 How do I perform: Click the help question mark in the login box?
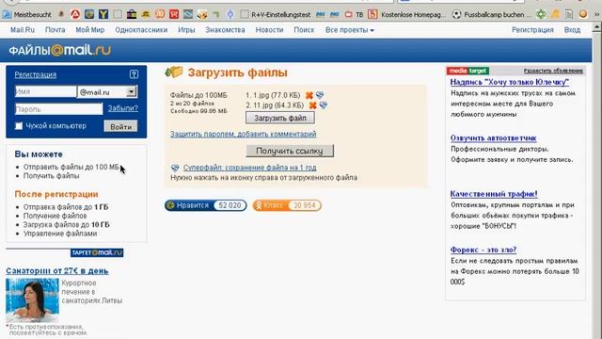pos(134,74)
